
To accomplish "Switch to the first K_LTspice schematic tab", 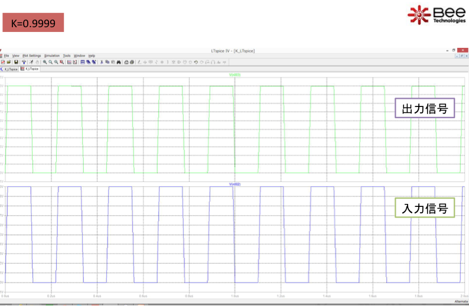I will (x=9, y=69).
